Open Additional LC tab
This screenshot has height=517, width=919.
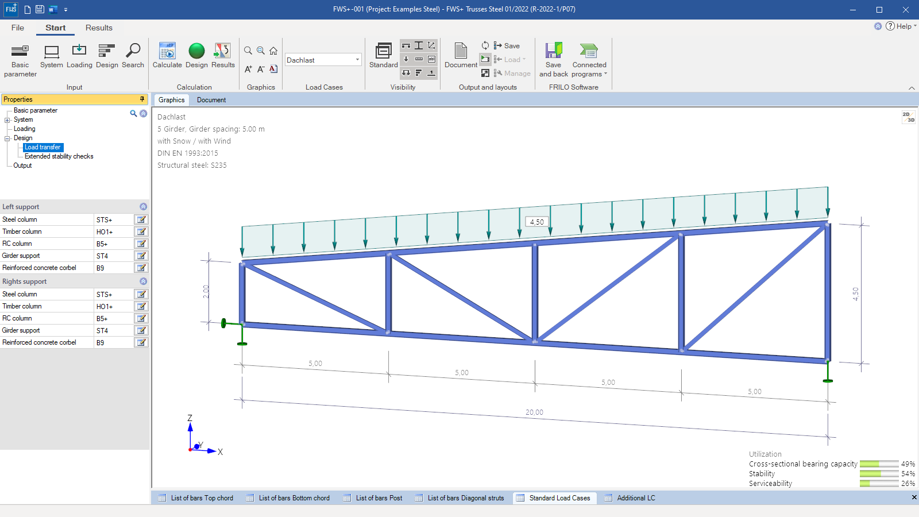click(x=630, y=498)
